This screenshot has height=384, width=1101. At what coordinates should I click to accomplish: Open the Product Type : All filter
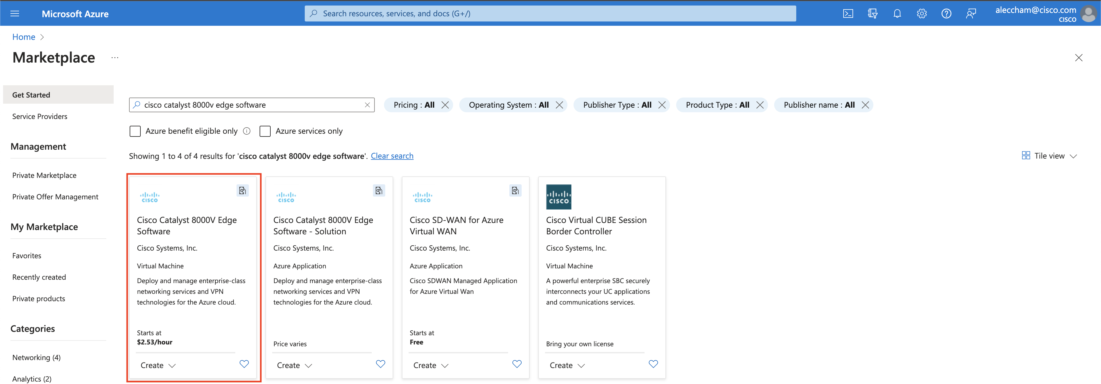(x=717, y=105)
